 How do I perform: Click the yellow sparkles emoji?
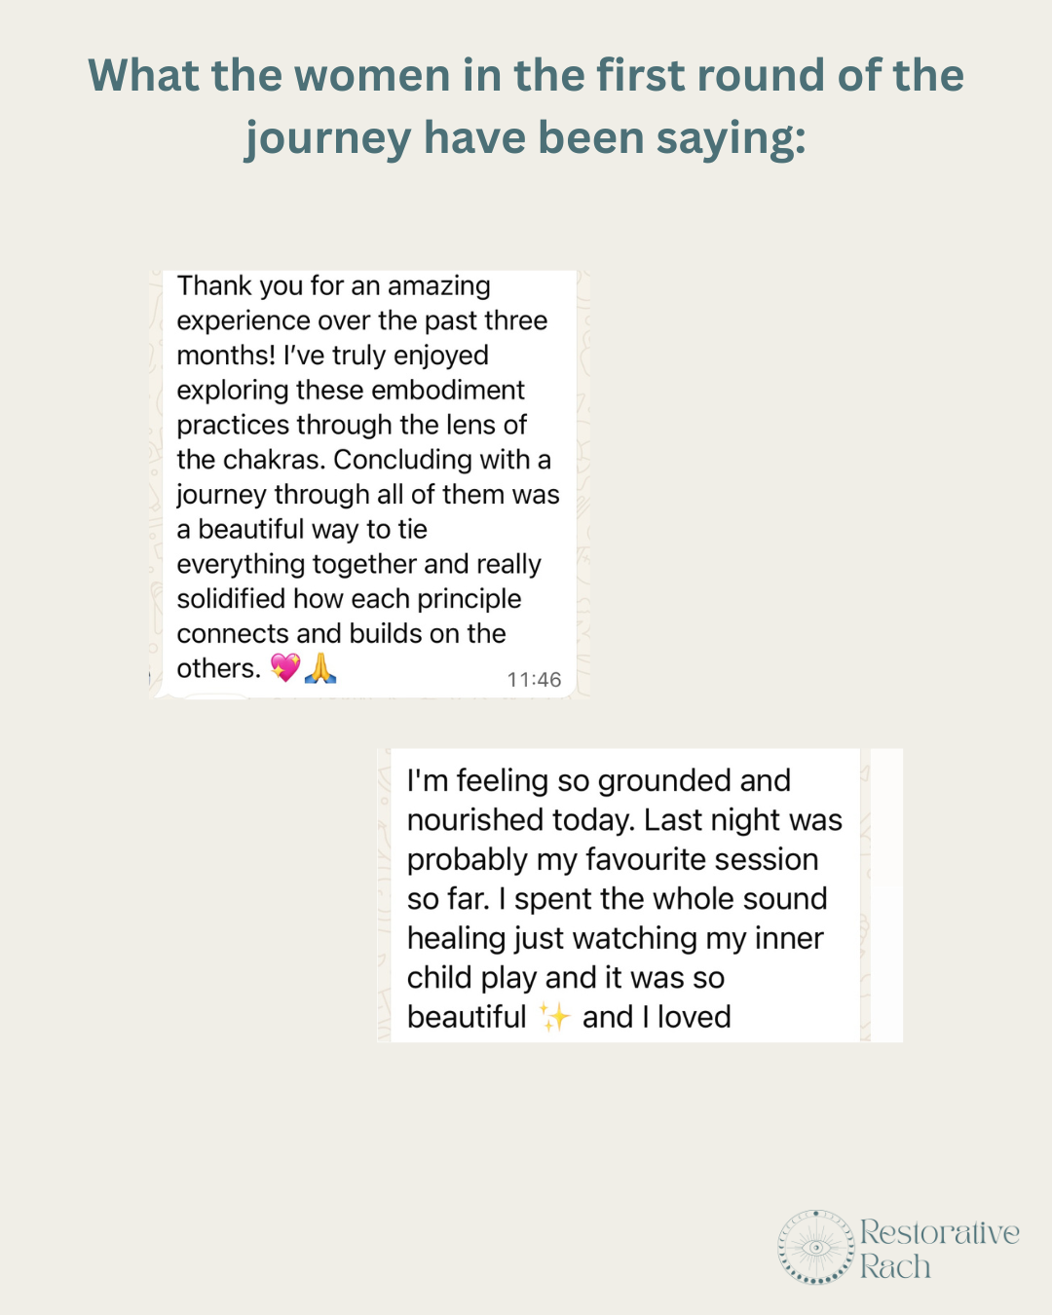[554, 1017]
